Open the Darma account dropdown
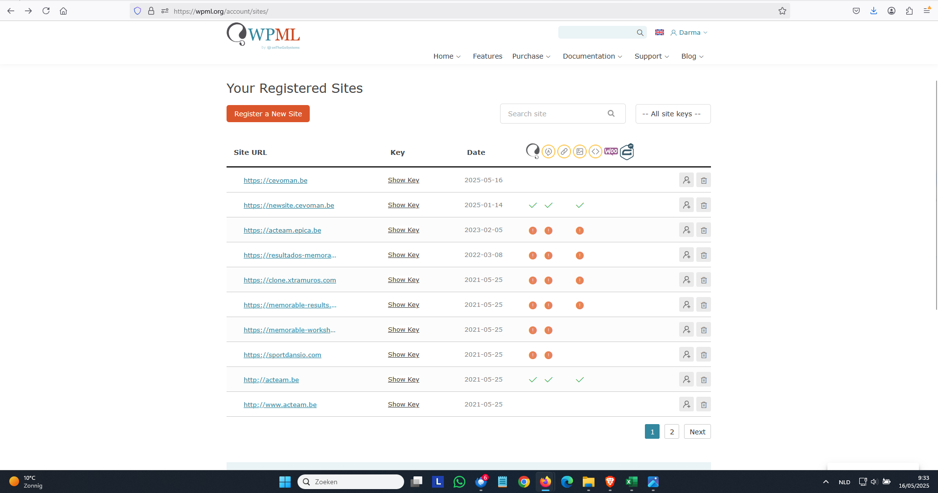This screenshot has width=938, height=493. coord(689,33)
